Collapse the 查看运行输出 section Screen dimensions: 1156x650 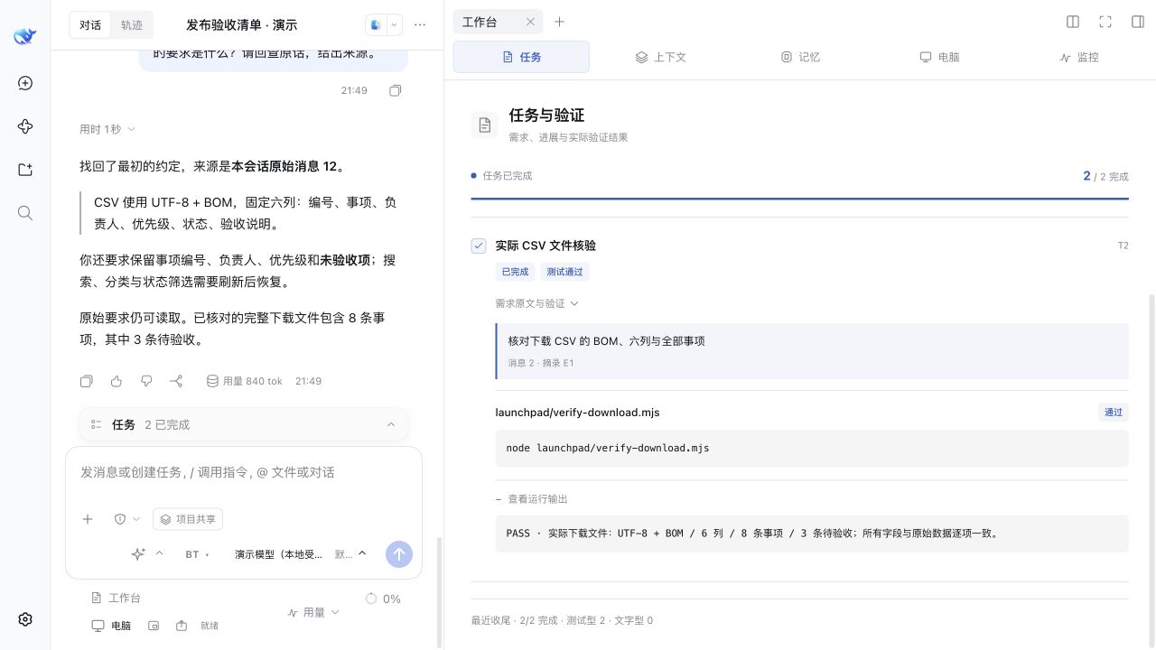(x=532, y=498)
